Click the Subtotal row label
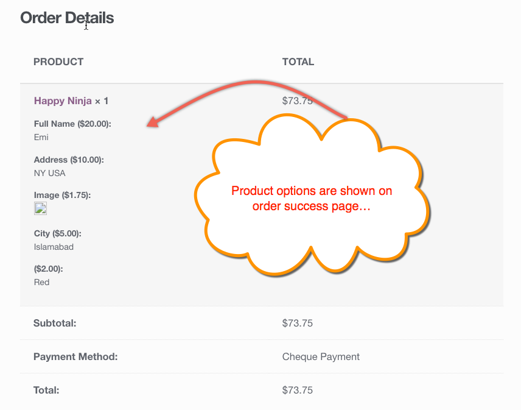The width and height of the screenshot is (521, 410). [55, 323]
